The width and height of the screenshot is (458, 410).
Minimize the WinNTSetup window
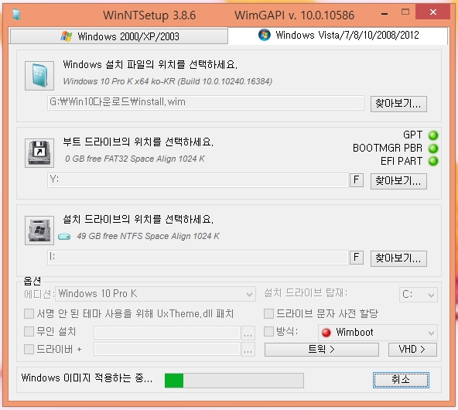point(385,13)
